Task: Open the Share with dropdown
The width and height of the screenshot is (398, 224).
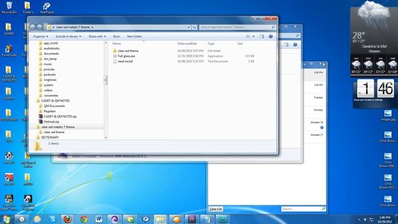Action: coord(97,37)
